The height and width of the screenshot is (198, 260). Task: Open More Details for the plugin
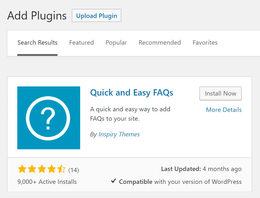coord(224,110)
